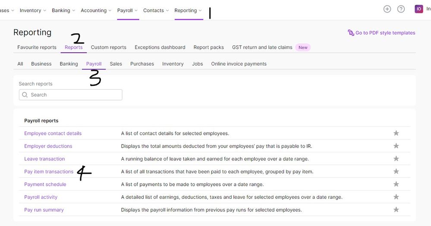Switch to the Custom reports tab
The width and height of the screenshot is (431, 226).
coord(108,47)
